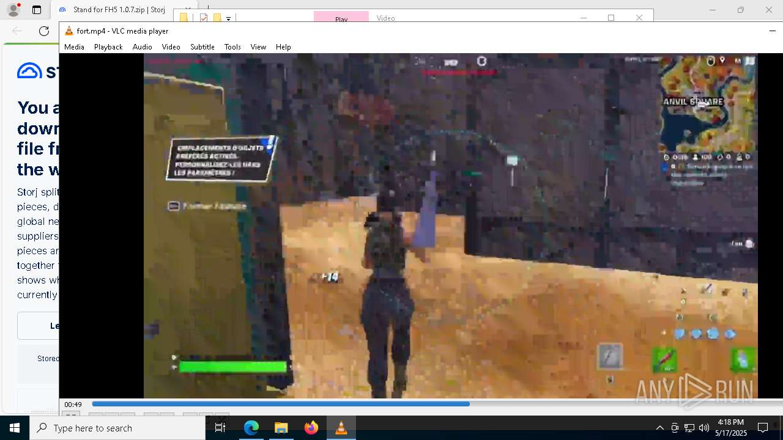Open the Video menu in VLC
Image resolution: width=783 pixels, height=440 pixels.
click(x=171, y=46)
